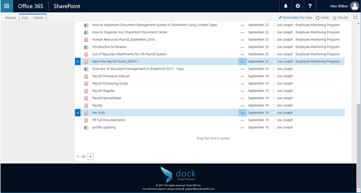Click PDF icon of Payroll Procedure Manual
Image resolution: width=361 pixels, height=193 pixels.
click(x=86, y=76)
